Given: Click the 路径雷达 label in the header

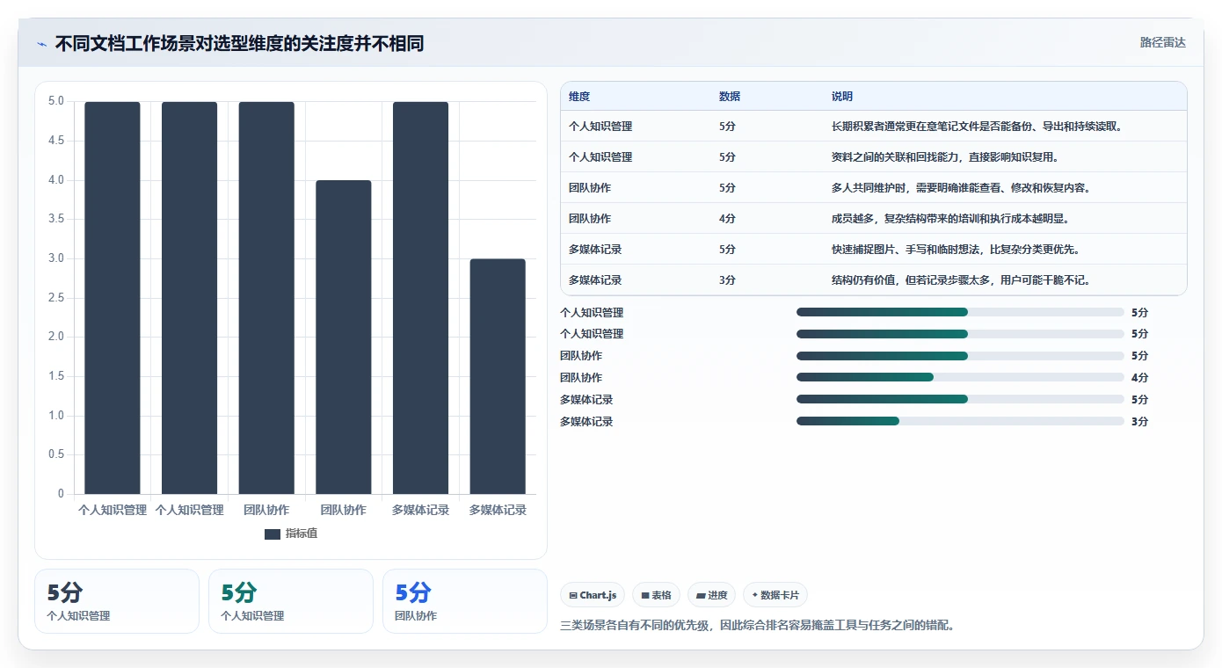Looking at the screenshot, I should (1163, 42).
